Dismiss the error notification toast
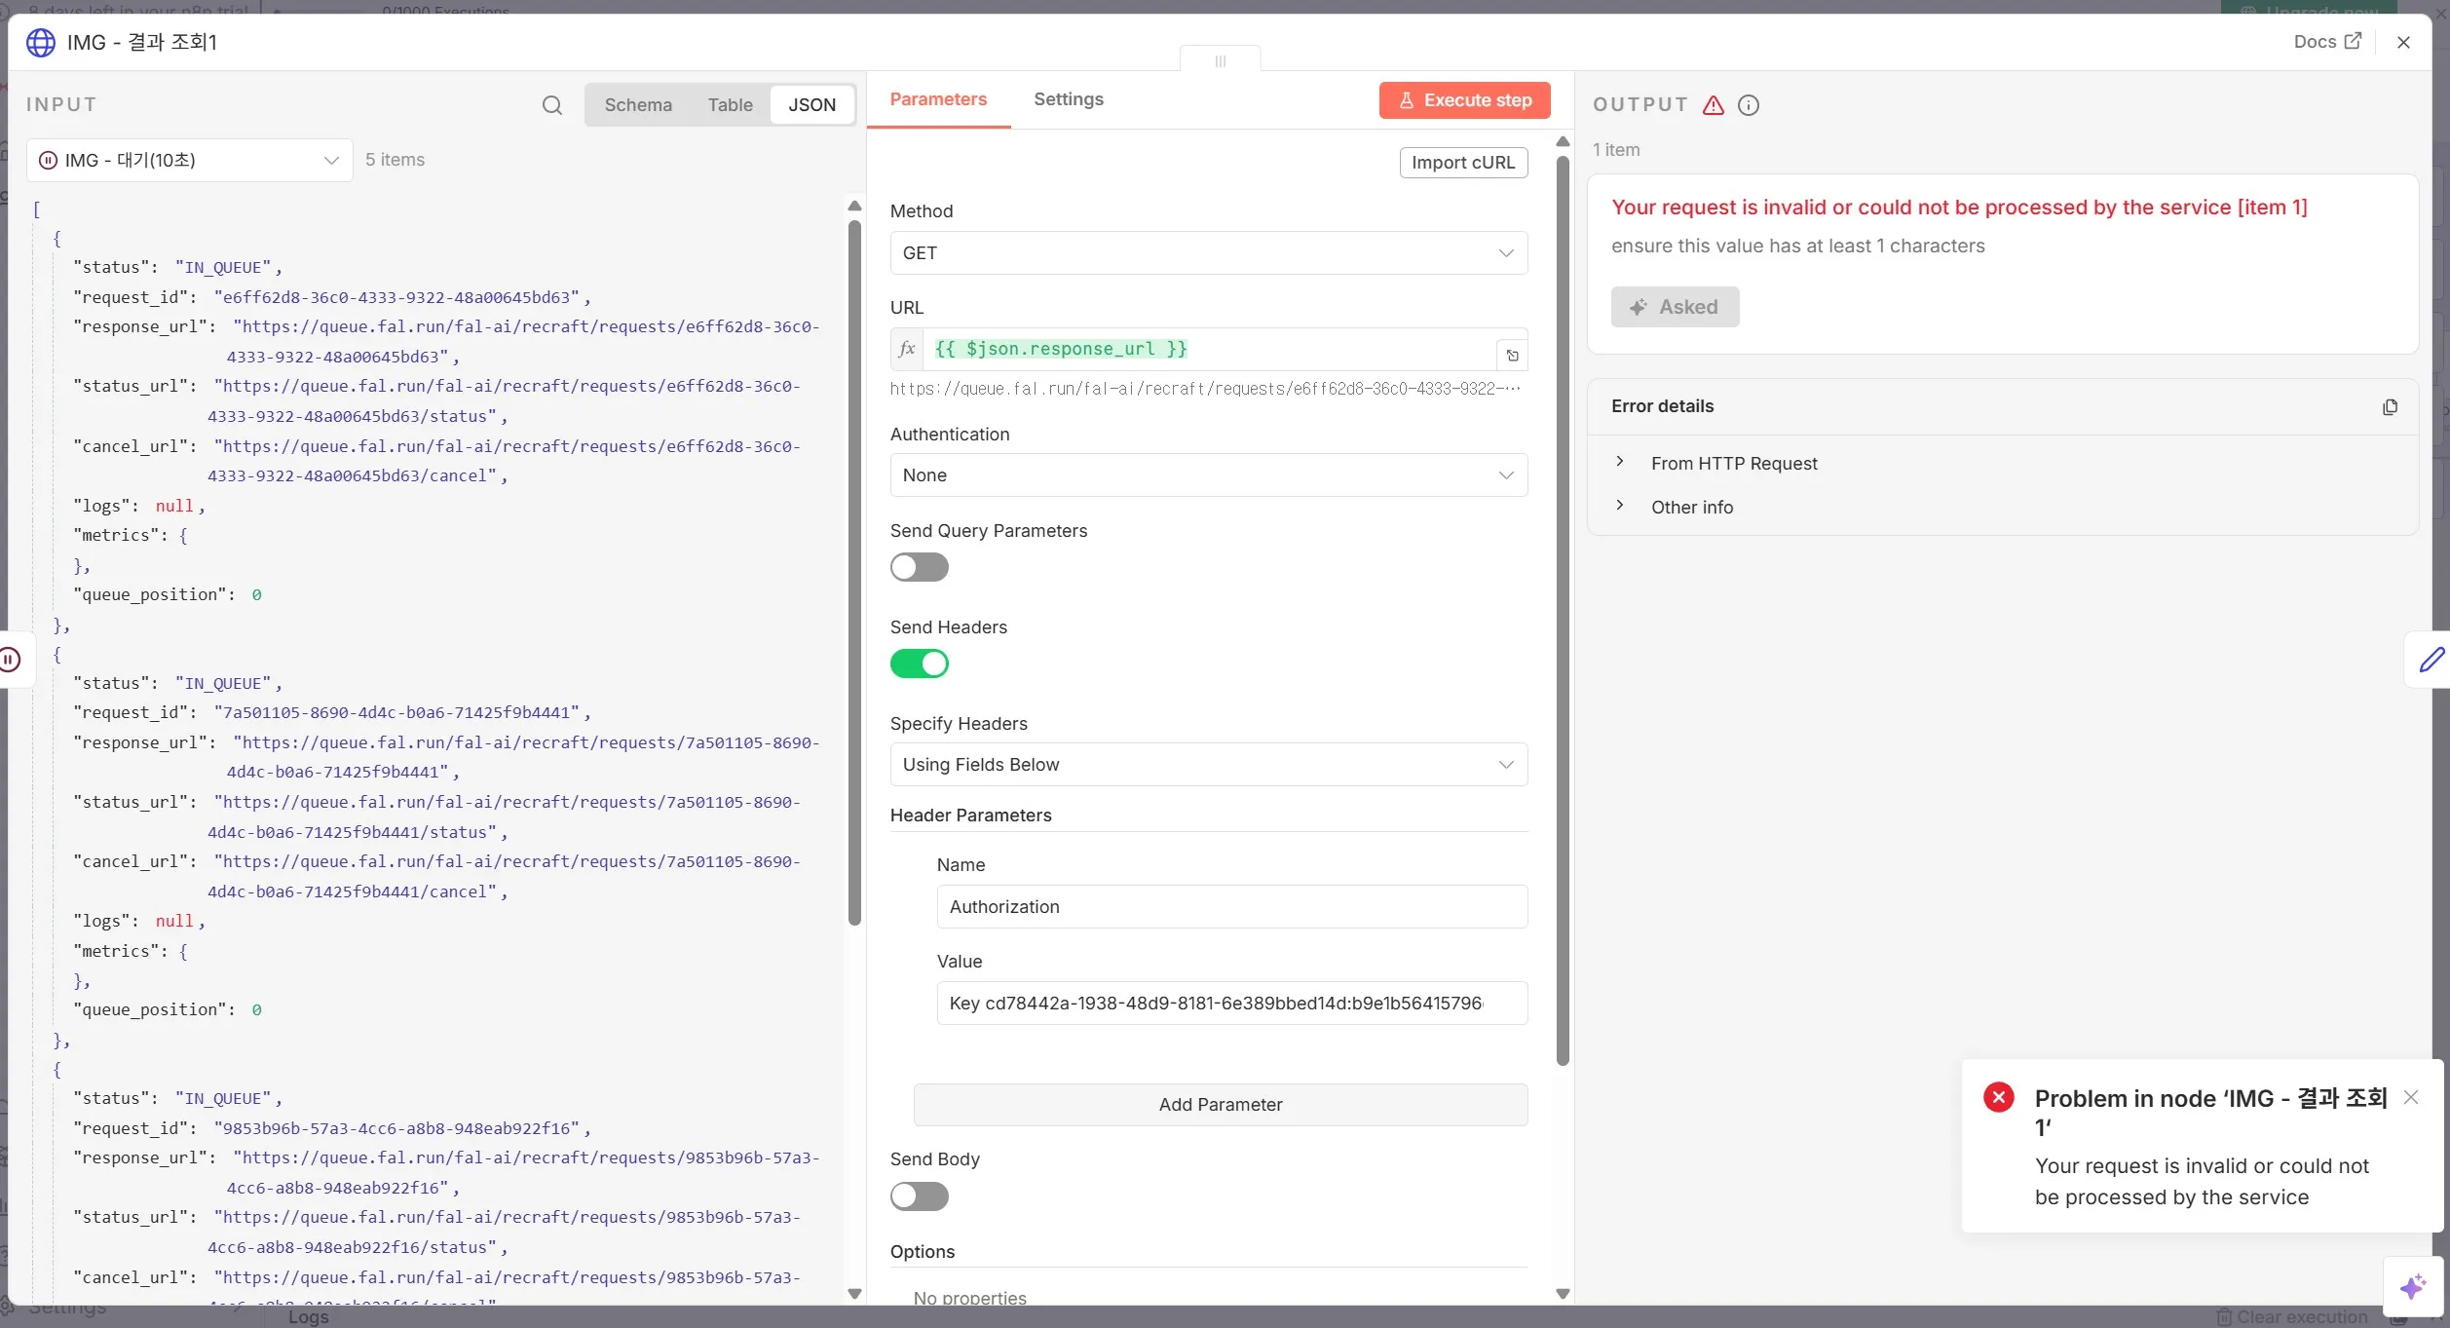The image size is (2450, 1328). (2410, 1097)
